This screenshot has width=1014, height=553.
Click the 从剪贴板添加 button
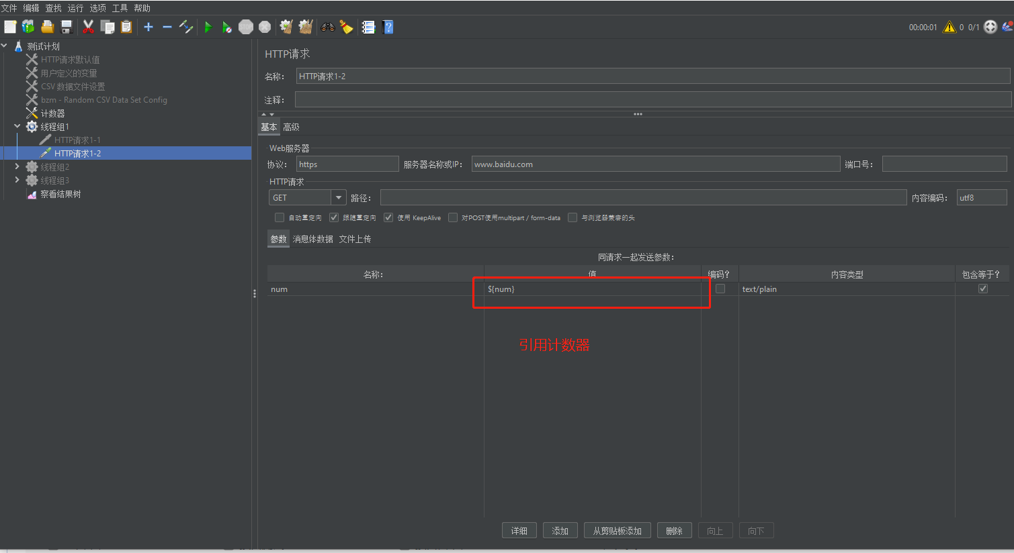pos(618,531)
